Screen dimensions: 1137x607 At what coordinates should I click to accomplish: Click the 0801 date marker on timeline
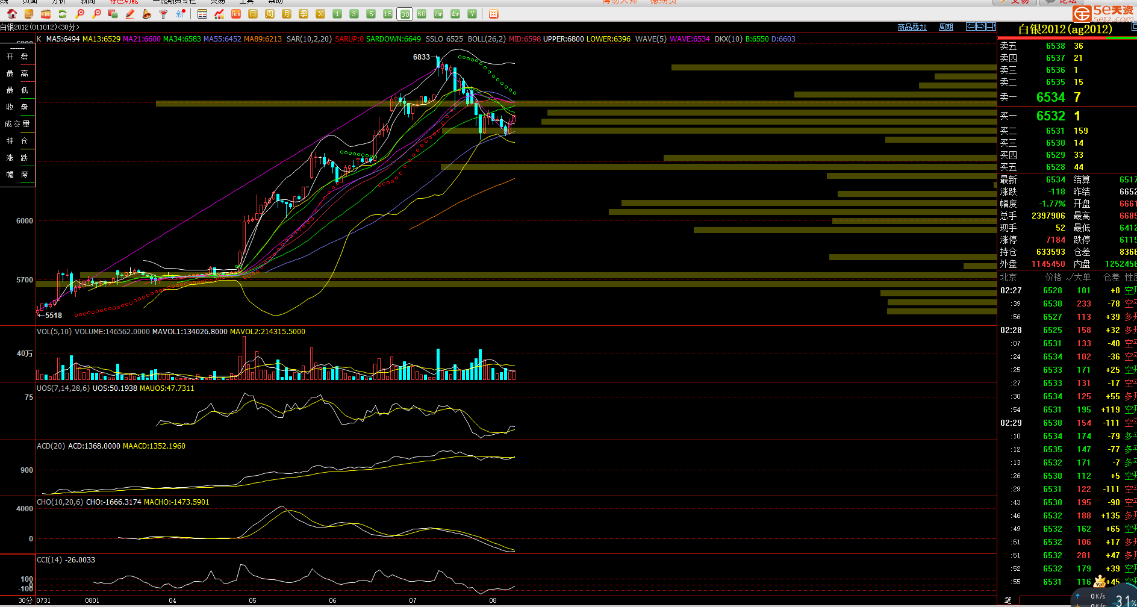(92, 600)
